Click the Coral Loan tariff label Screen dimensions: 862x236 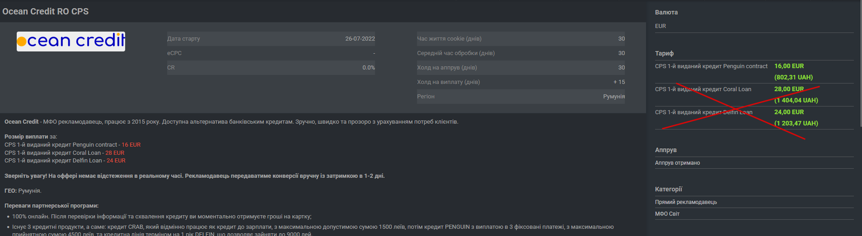point(703,89)
